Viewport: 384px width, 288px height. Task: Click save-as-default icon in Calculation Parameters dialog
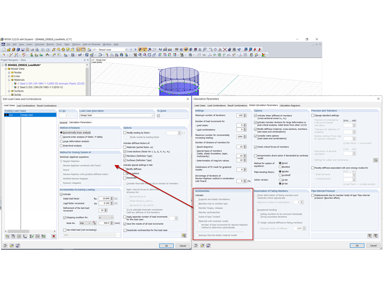208,246
